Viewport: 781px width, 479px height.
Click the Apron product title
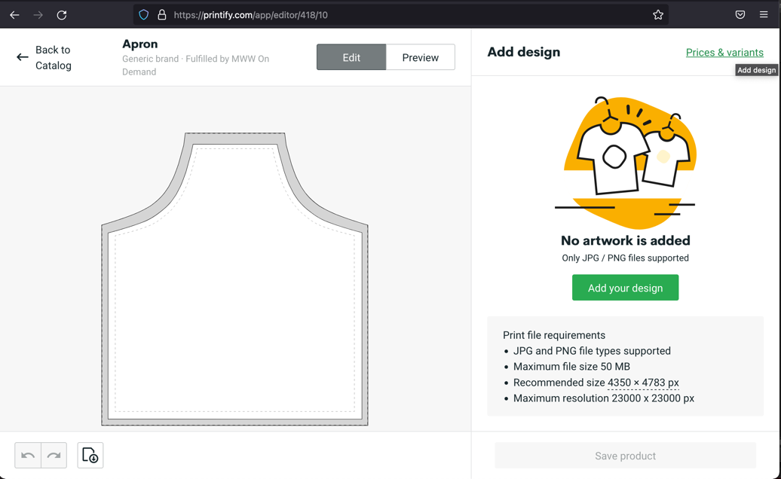point(140,44)
